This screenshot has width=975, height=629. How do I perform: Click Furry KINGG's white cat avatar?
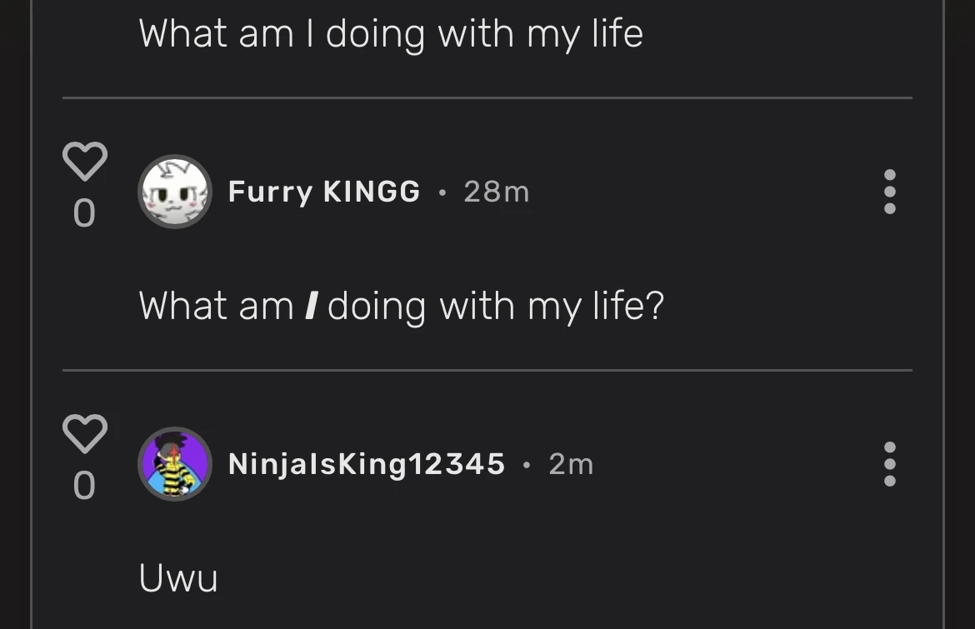pyautogui.click(x=174, y=192)
